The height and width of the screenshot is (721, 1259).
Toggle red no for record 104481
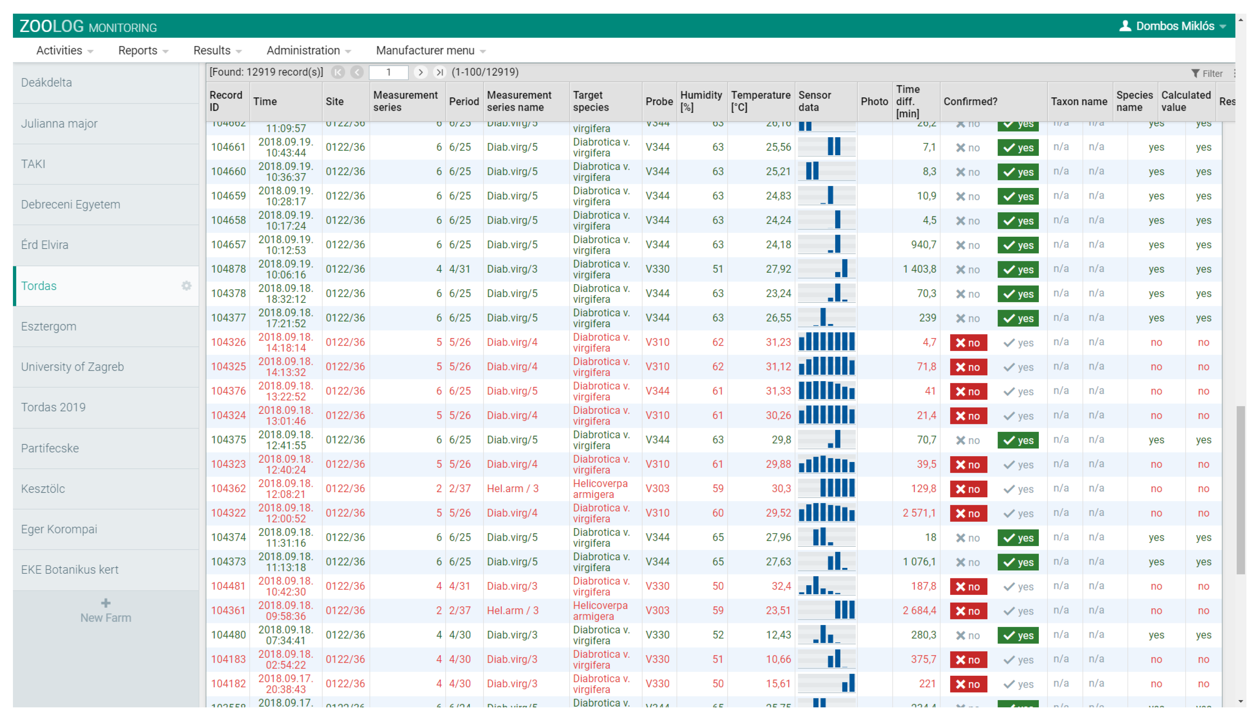(x=968, y=586)
